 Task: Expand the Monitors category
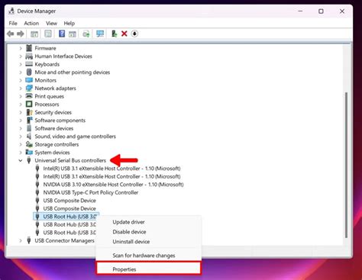[21, 80]
